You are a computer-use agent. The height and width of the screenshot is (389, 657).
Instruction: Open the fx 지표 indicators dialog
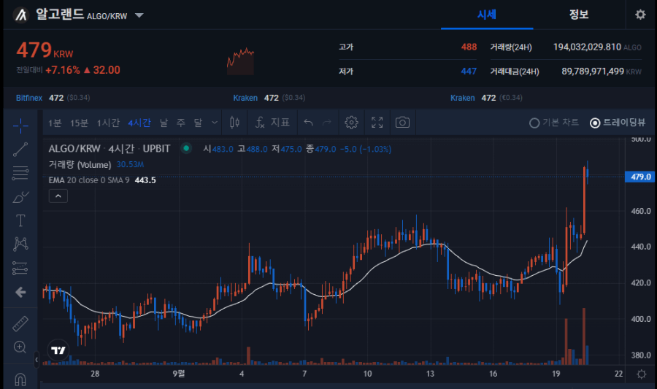click(272, 123)
